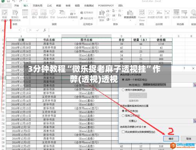Open the Data (数据) tab

pyautogui.click(x=59, y=5)
